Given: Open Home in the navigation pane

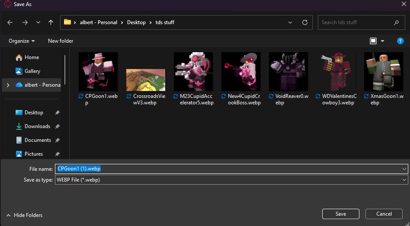Looking at the screenshot, I should [32, 57].
